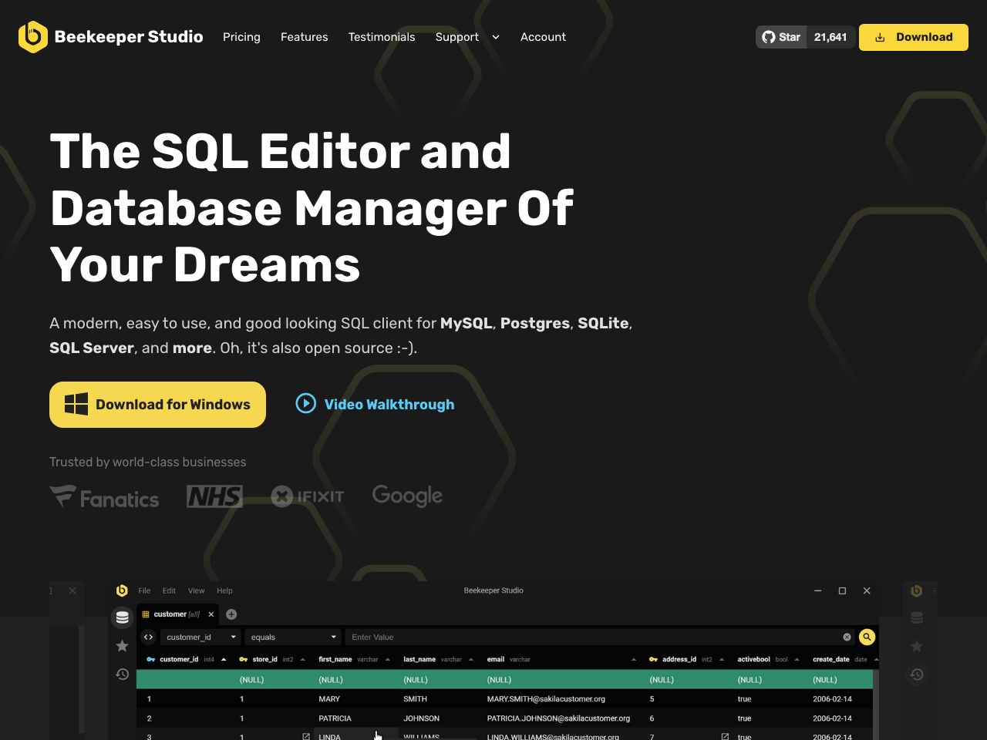Click the Download for Windows button
Viewport: 987px width, 740px height.
click(157, 404)
